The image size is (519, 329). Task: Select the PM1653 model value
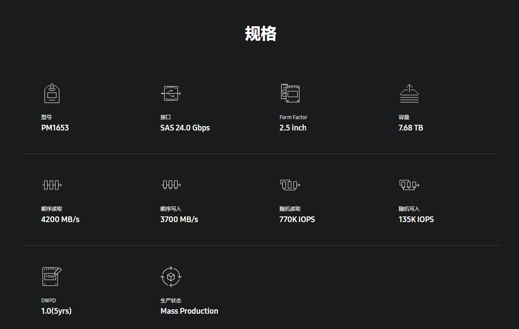coord(55,128)
